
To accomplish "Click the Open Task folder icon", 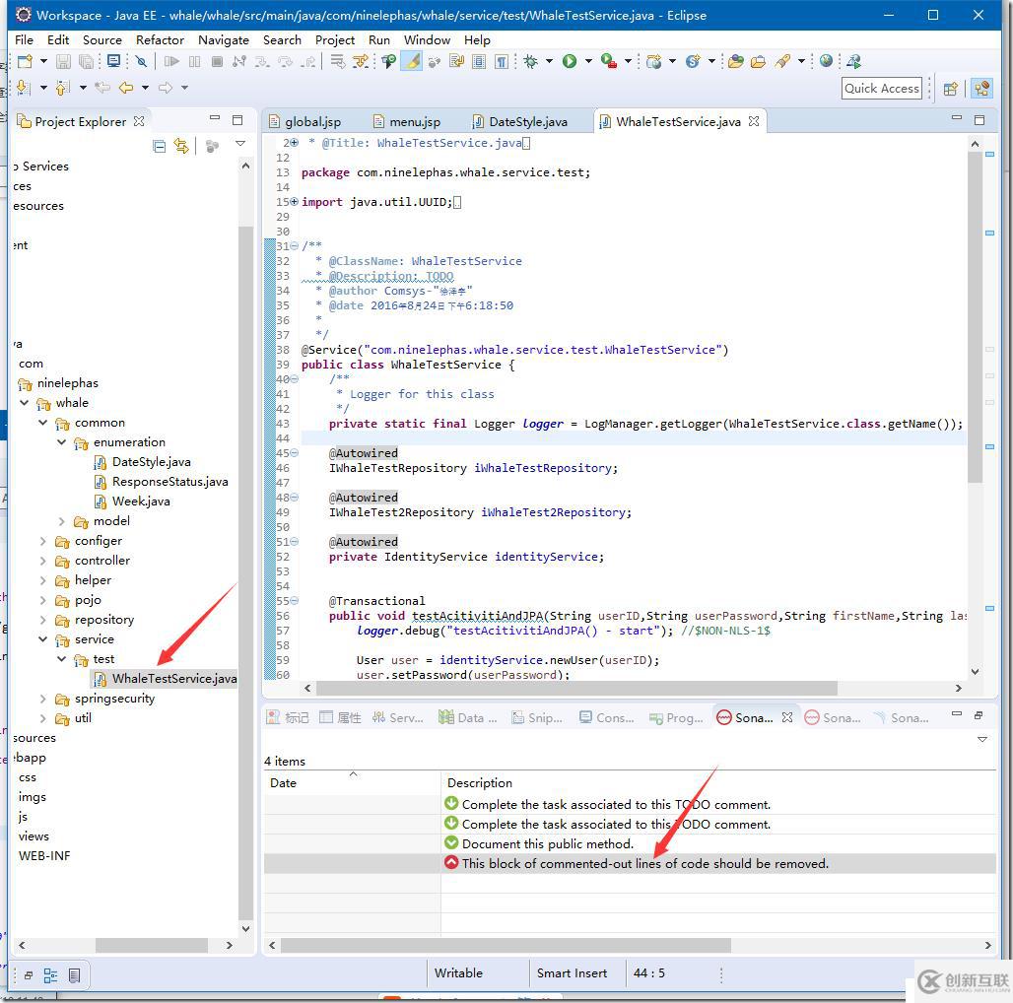I will [x=758, y=61].
